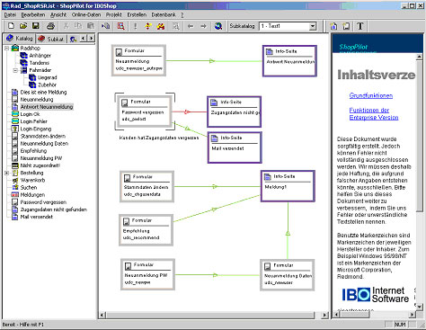Select Formular Neuanmeldung Daten diagram node
The height and width of the screenshot is (330, 426).
click(x=288, y=275)
